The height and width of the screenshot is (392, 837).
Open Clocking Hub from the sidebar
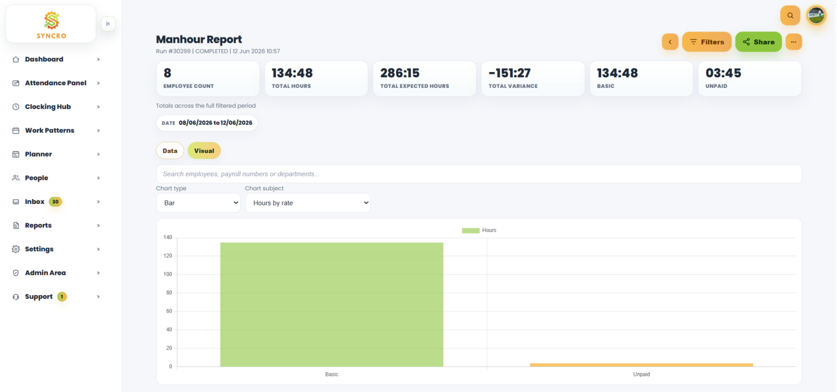click(x=48, y=107)
